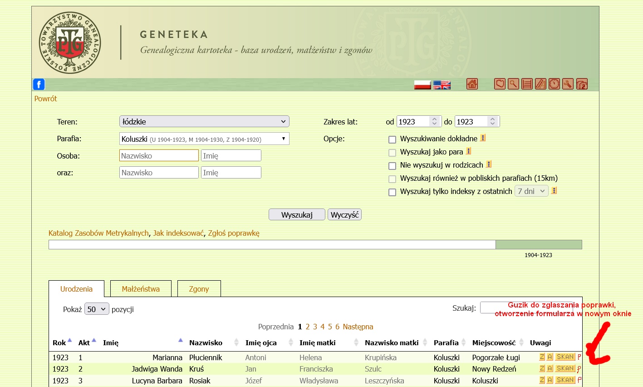The height and width of the screenshot is (387, 643).
Task: Open the Pokaż 50 entries dropdown
Action: click(x=97, y=309)
